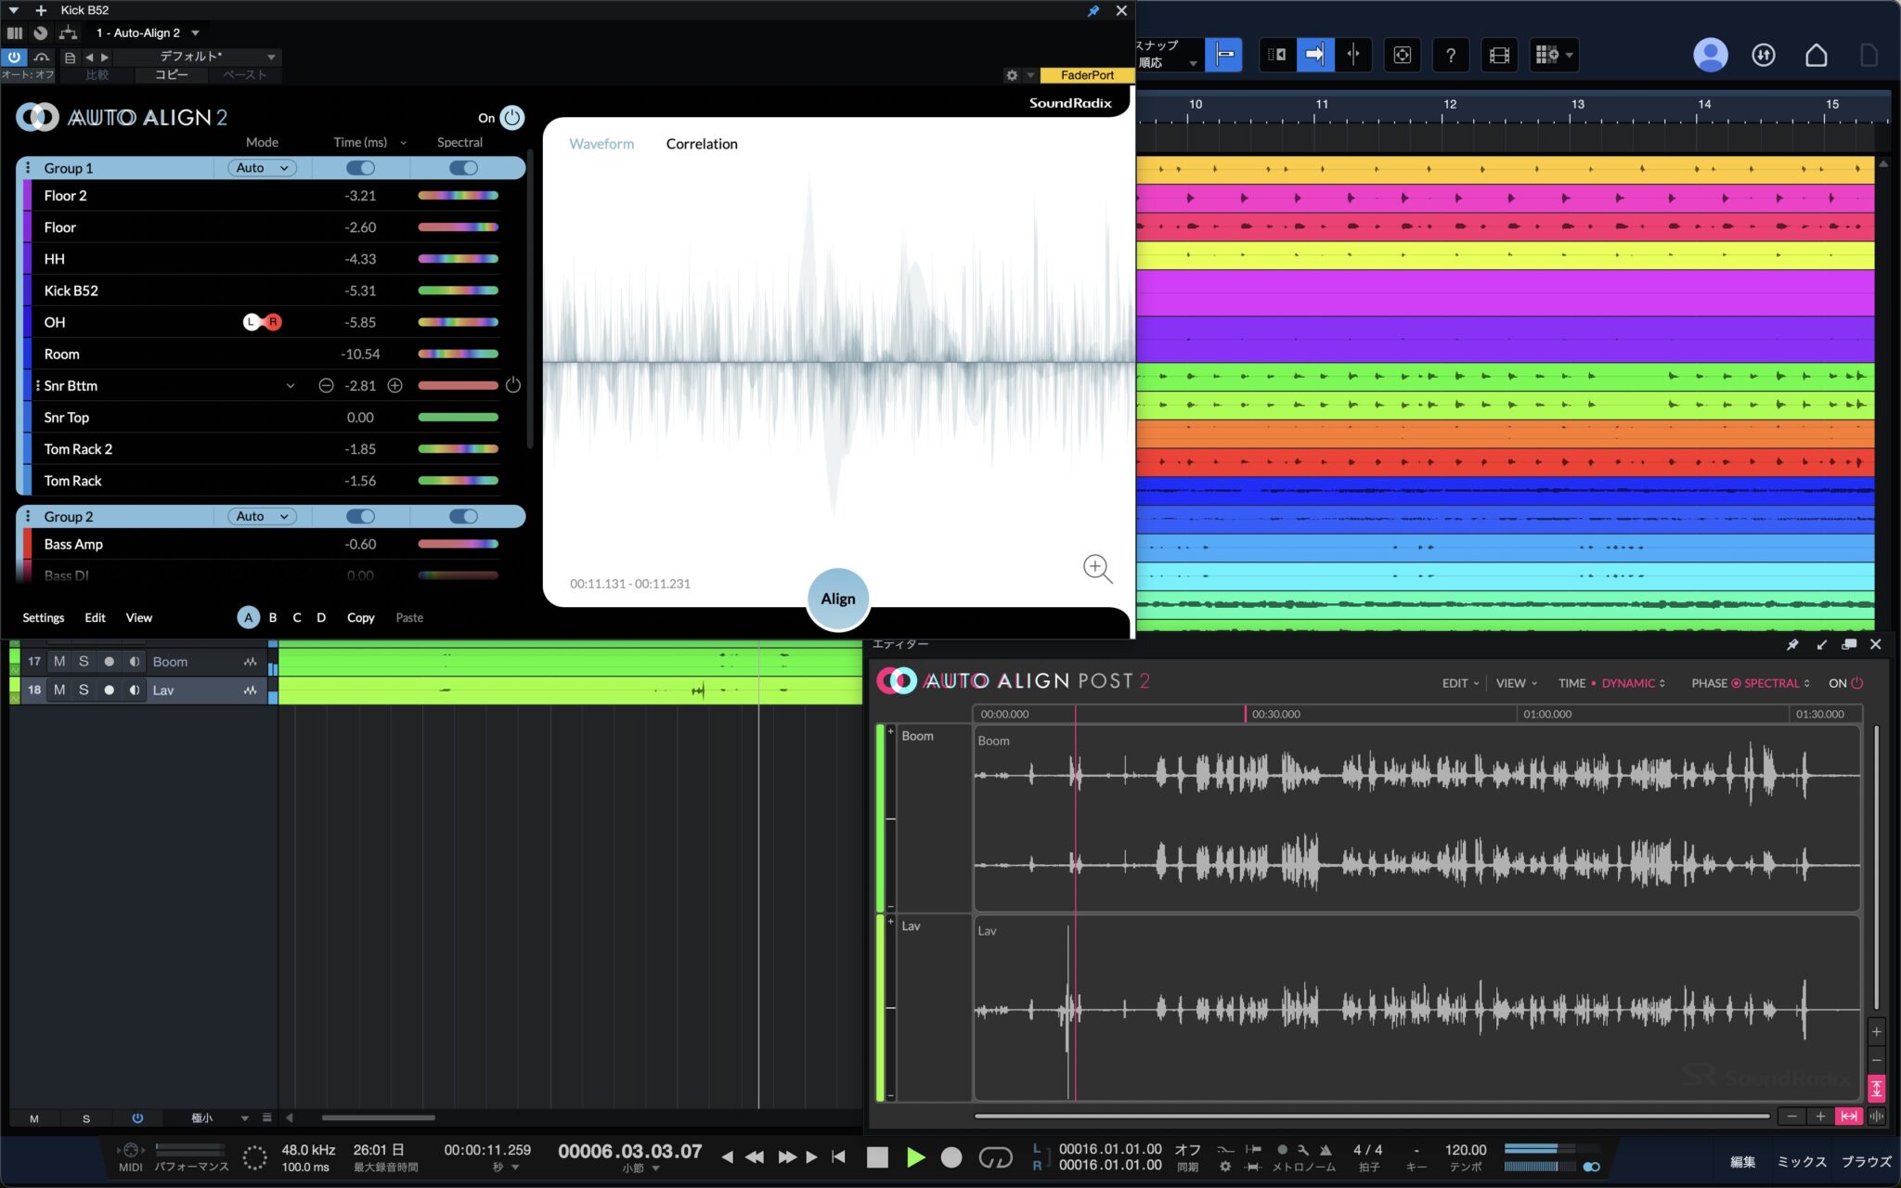The image size is (1901, 1188).
Task: Open the Settings menu in Auto Align 2
Action: pos(43,617)
